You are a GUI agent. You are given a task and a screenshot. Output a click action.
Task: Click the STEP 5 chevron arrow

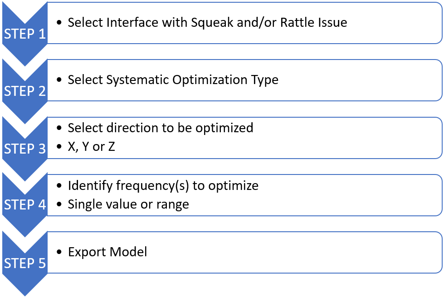coord(25,263)
